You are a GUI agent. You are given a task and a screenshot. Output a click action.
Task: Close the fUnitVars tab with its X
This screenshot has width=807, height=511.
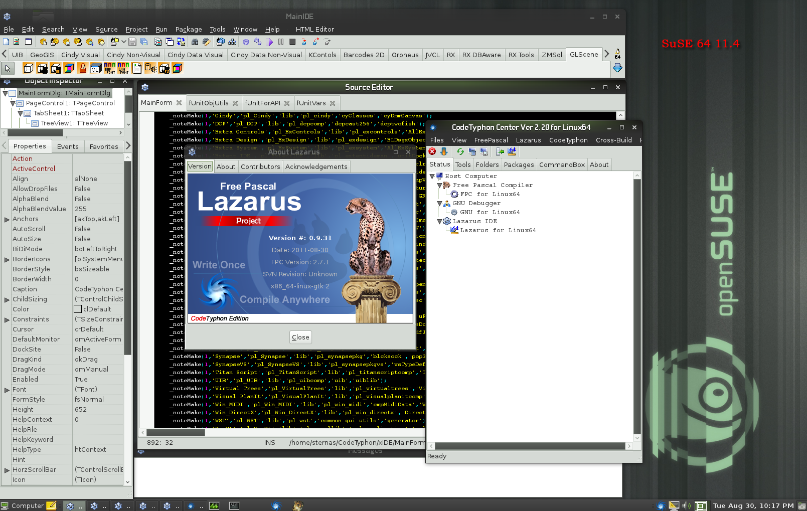click(x=333, y=103)
